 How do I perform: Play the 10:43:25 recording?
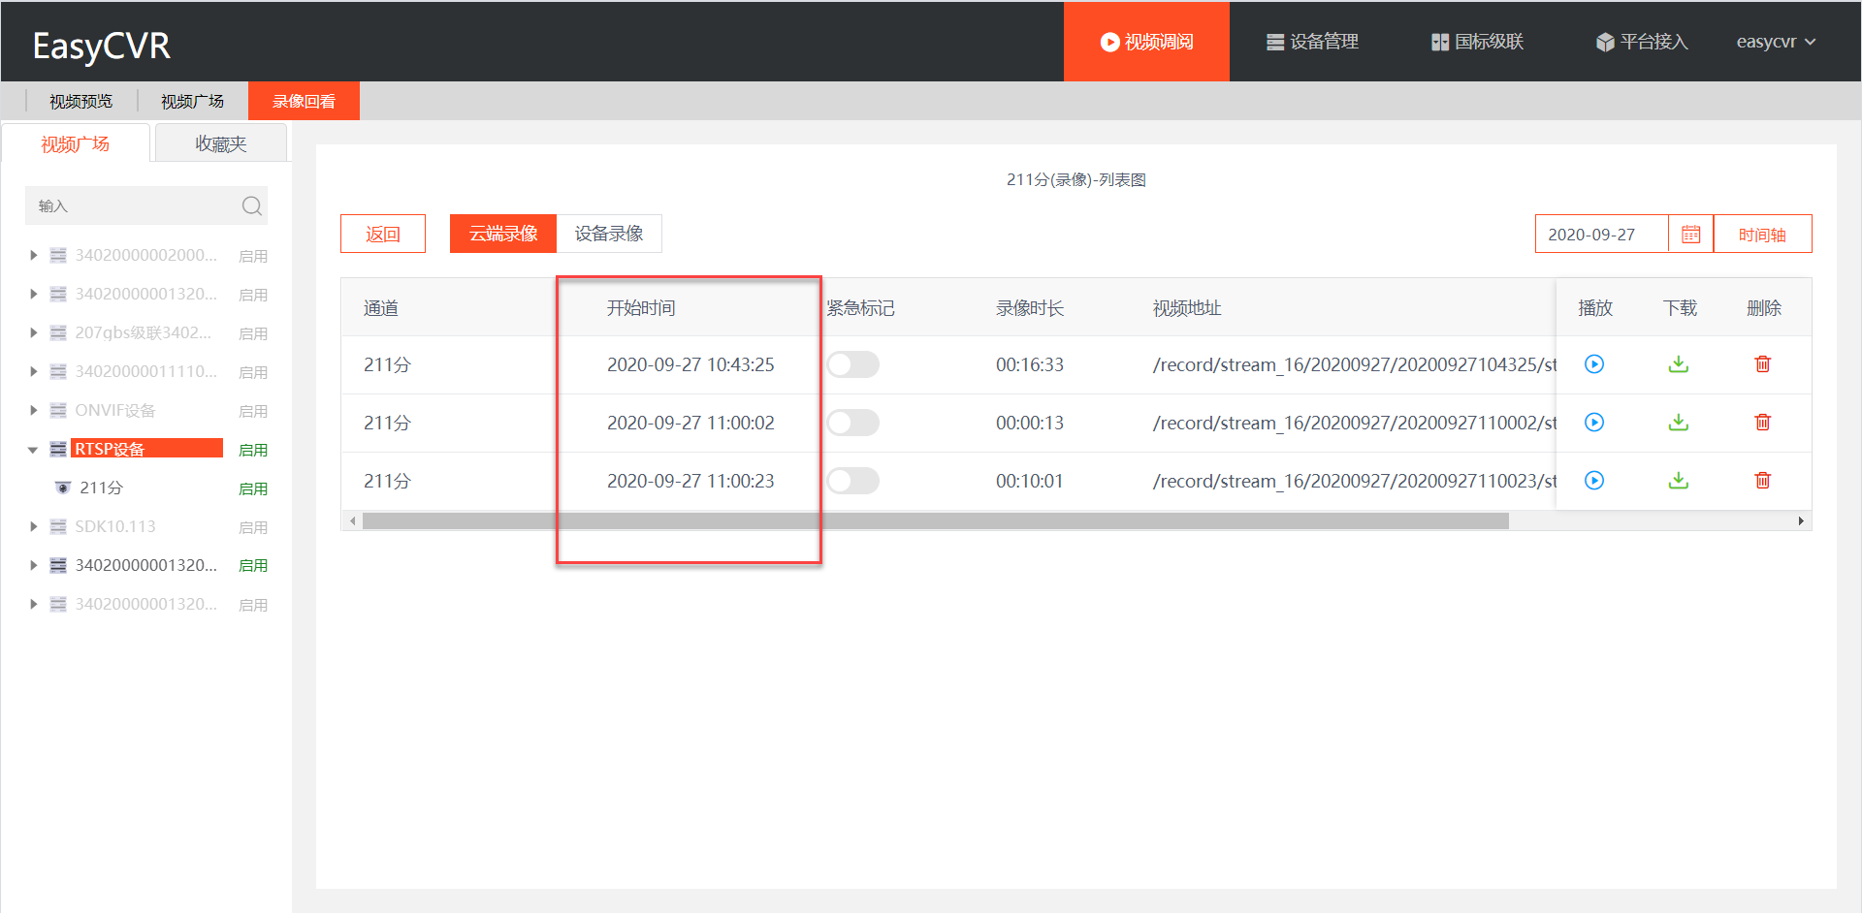[x=1594, y=364]
